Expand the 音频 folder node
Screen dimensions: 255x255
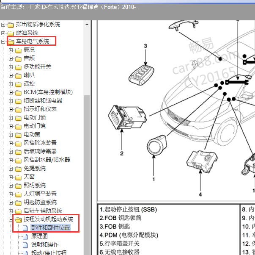(x=11, y=58)
